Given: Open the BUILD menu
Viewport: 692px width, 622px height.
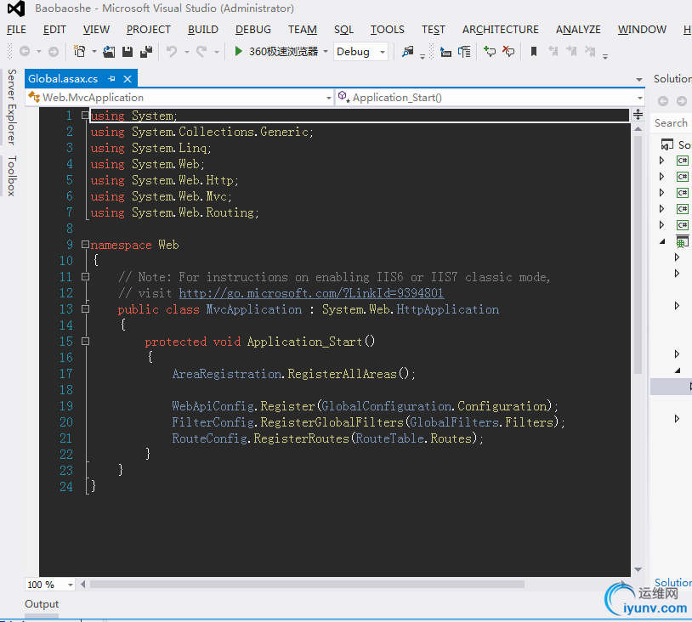Looking at the screenshot, I should point(203,30).
